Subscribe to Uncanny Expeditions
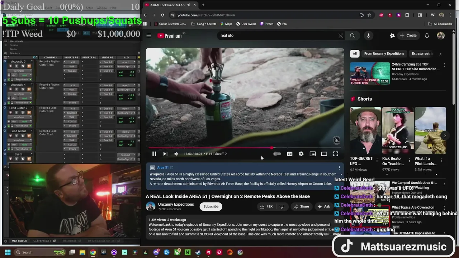Image resolution: width=459 pixels, height=258 pixels. click(211, 206)
